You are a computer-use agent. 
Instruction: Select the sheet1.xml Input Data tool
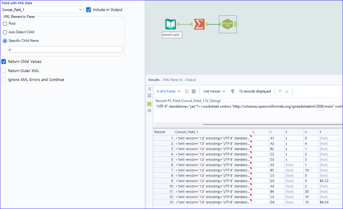pyautogui.click(x=171, y=24)
